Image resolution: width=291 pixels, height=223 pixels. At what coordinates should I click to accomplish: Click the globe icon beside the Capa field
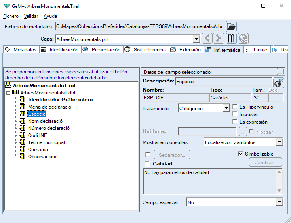(x=243, y=39)
